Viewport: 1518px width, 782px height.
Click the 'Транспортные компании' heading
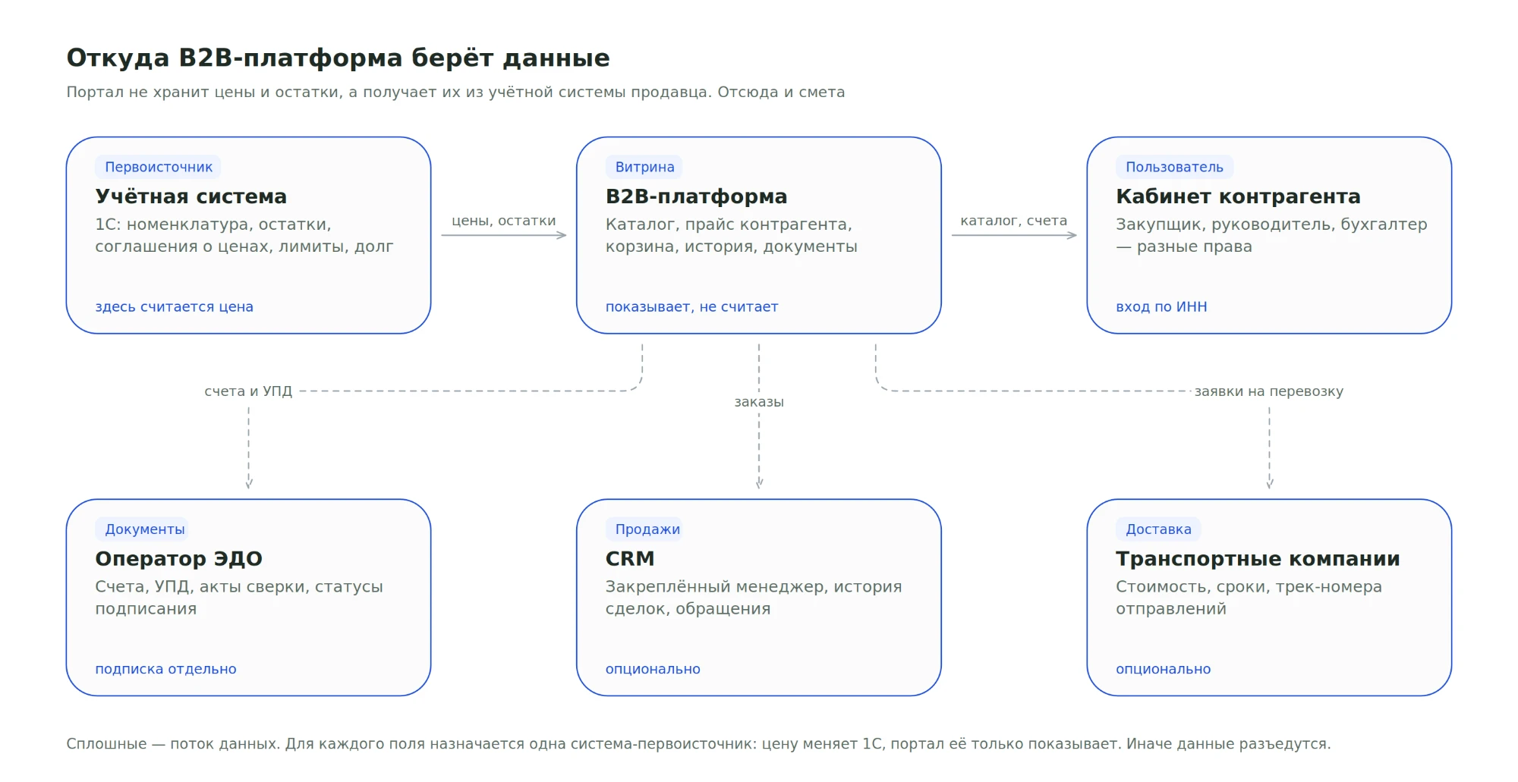coord(1258,559)
